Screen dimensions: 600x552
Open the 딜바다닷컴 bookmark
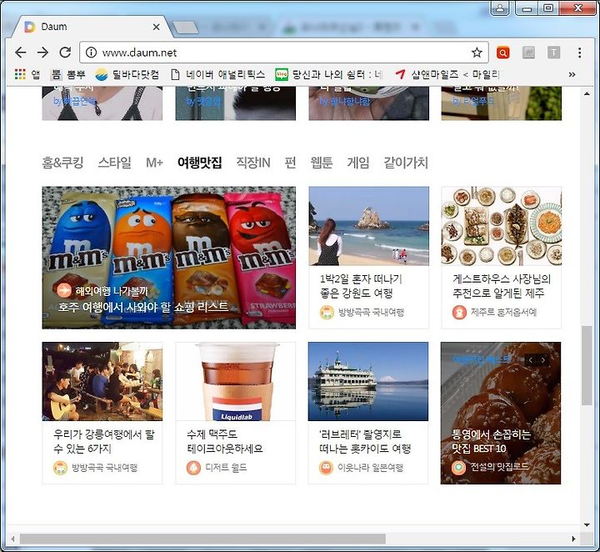(127, 74)
